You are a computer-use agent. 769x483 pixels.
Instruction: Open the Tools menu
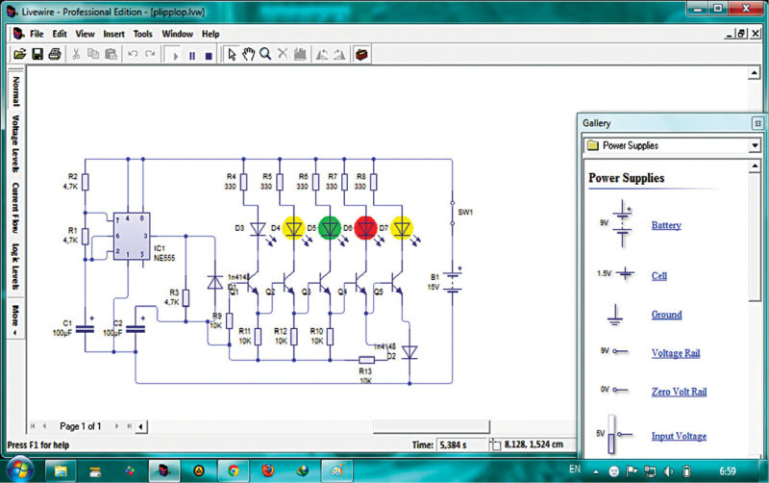point(142,34)
